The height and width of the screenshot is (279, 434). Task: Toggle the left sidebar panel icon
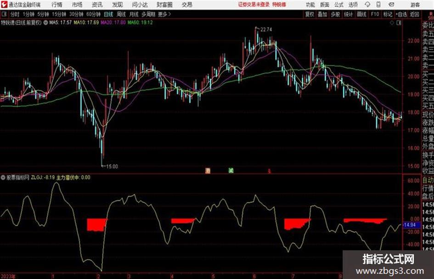tap(4, 14)
